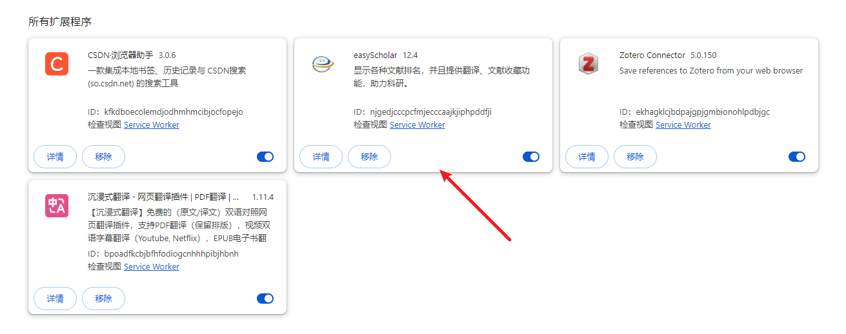Click the ID ekhagklcjbdpajgpjgmbionohlpdbjgc
Screen dimensions: 846x334
point(703,112)
